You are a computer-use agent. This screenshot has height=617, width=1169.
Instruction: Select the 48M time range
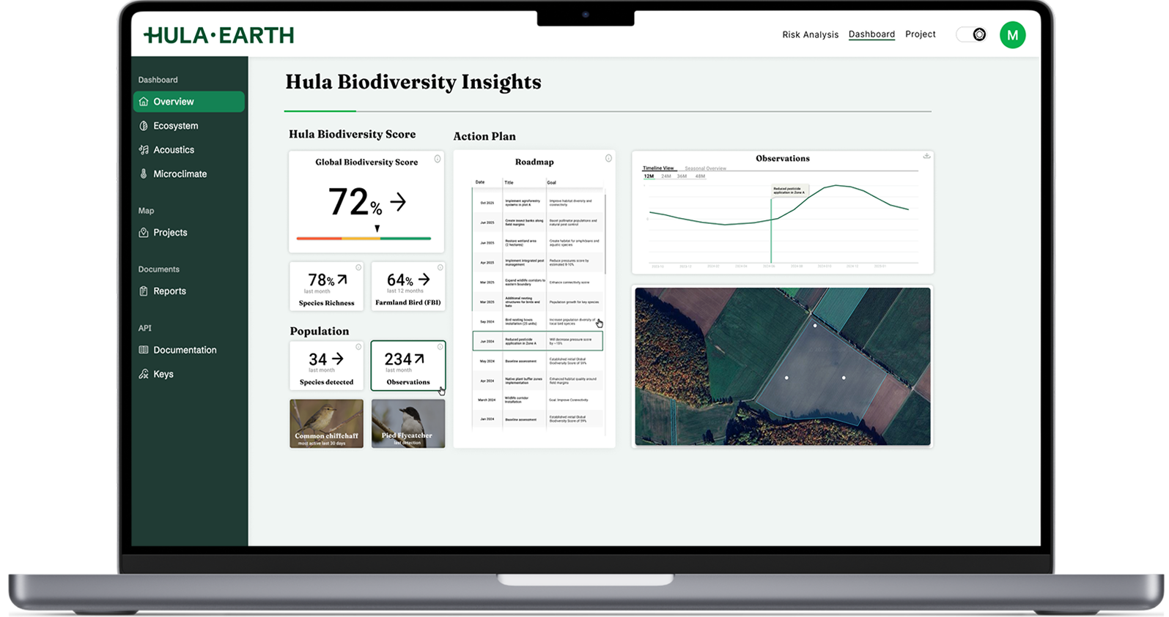click(x=700, y=176)
